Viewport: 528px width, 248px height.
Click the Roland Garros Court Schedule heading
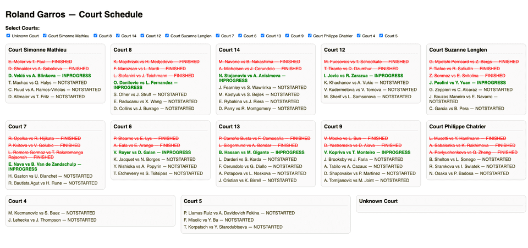click(x=74, y=15)
